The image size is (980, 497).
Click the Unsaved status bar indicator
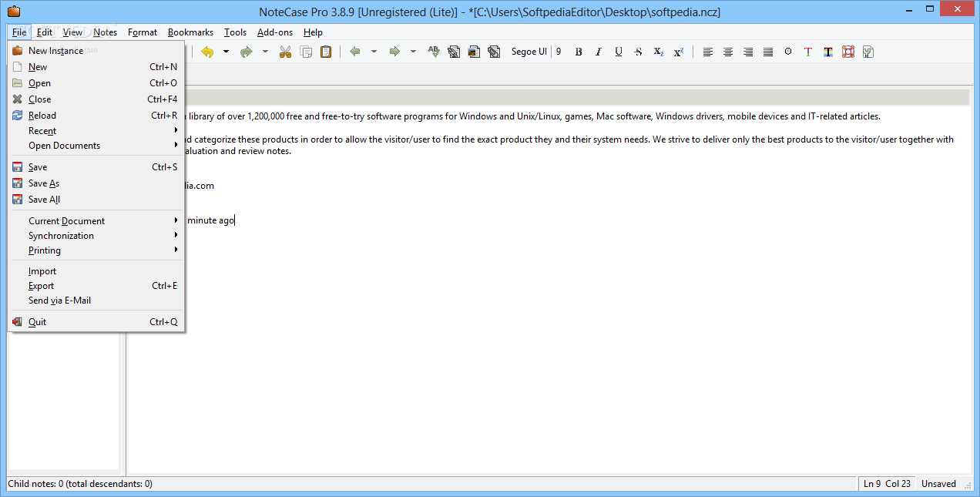(x=938, y=484)
